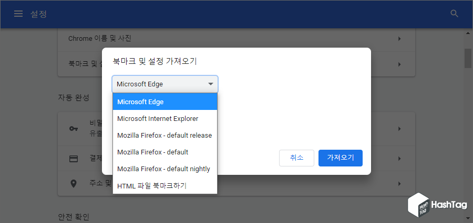Click the 취소 cancel button
473x223 pixels.
(x=296, y=158)
